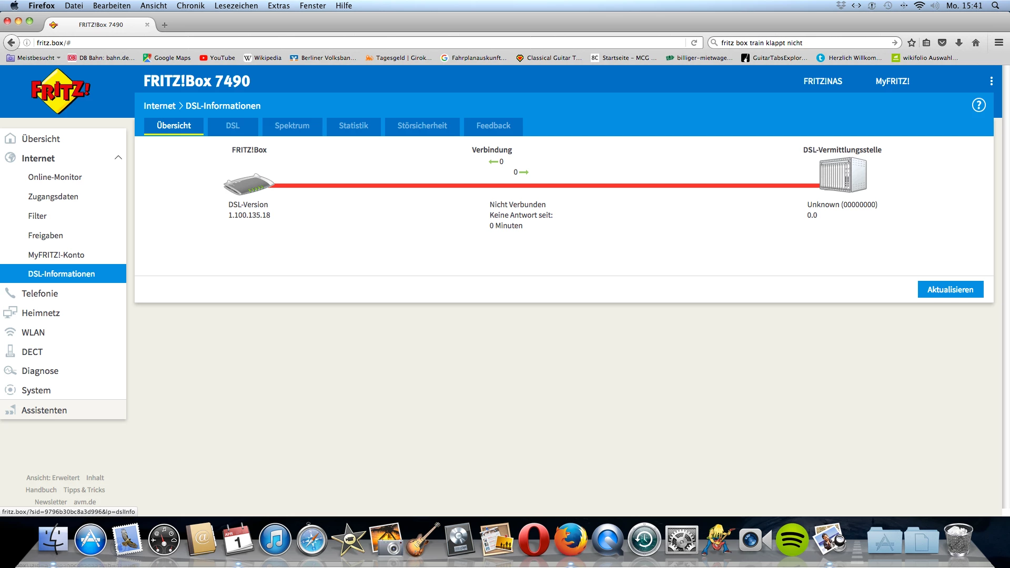Click the page reload icon
Screen dimensions: 1010x568
[x=694, y=43]
